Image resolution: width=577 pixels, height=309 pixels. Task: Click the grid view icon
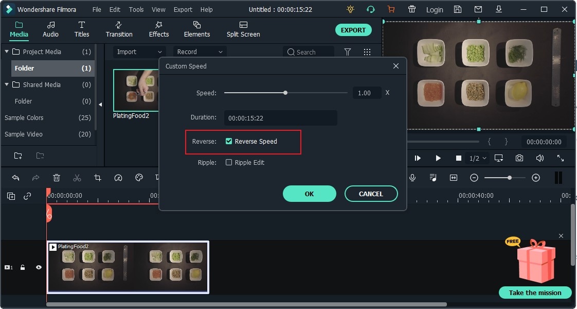367,52
